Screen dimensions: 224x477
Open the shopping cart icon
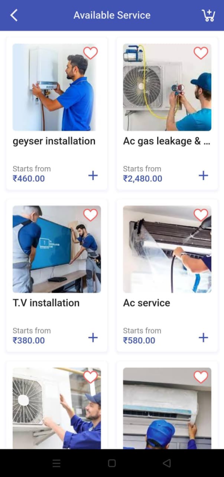pos(208,15)
